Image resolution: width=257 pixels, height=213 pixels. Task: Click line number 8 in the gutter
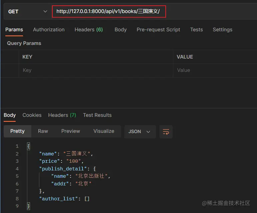point(17,199)
